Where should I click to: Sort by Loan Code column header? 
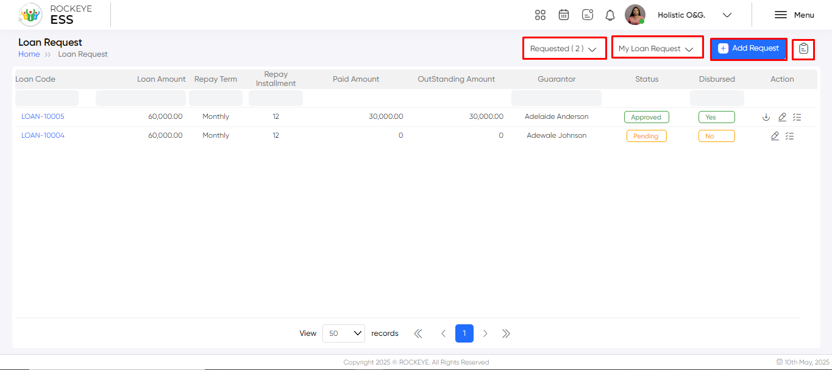pyautogui.click(x=35, y=79)
